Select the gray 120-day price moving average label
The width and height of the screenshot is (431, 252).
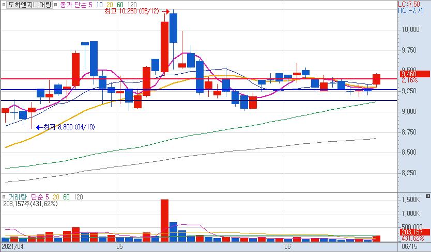click(x=132, y=5)
